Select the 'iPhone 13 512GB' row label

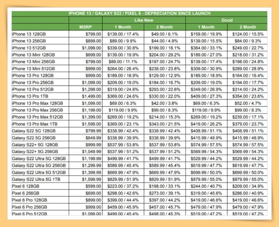click(29, 48)
